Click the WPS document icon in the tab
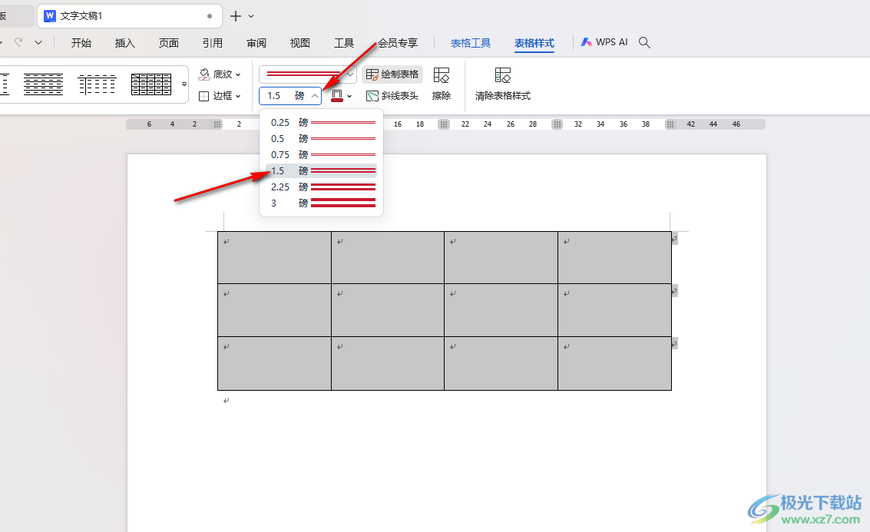This screenshot has width=870, height=532. click(50, 15)
